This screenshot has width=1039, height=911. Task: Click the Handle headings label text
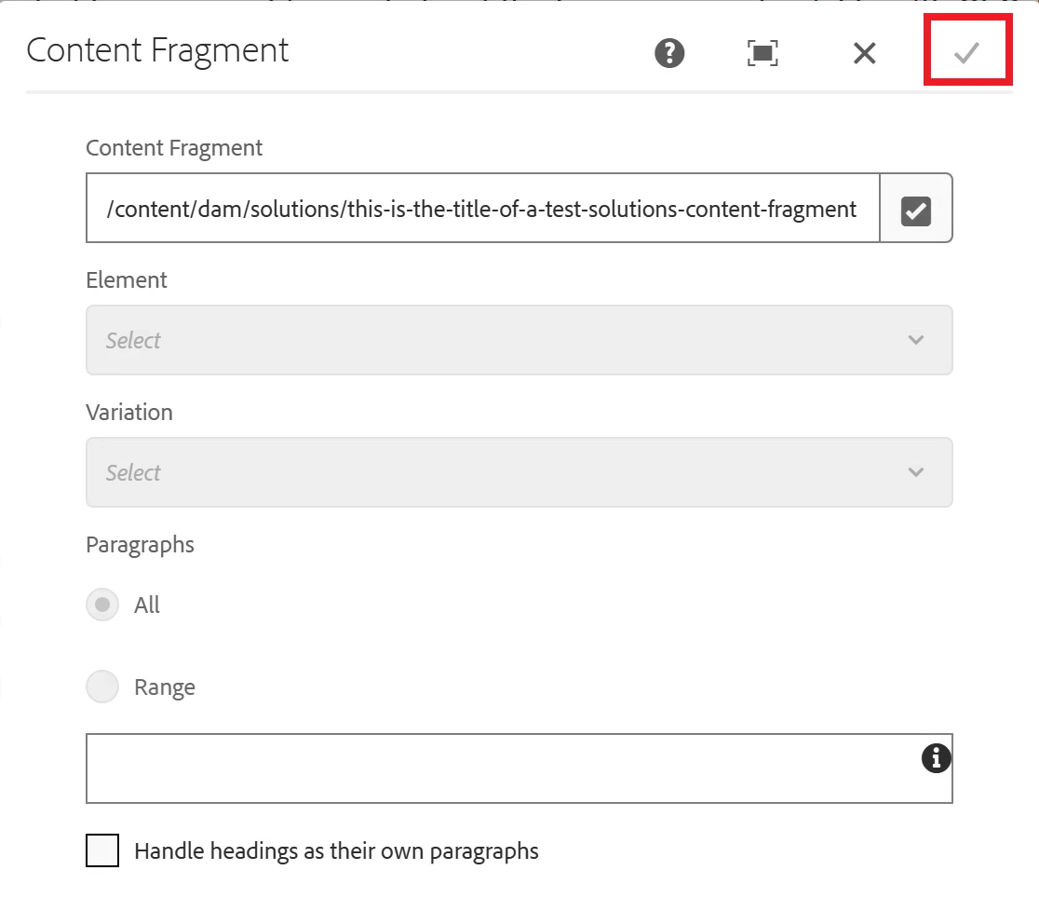coord(337,851)
